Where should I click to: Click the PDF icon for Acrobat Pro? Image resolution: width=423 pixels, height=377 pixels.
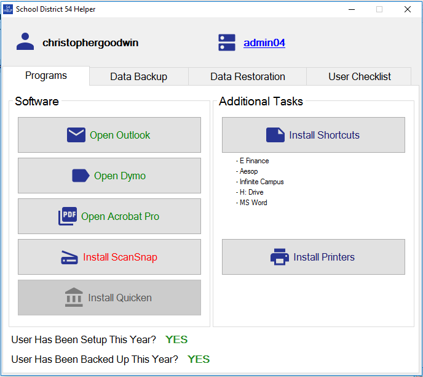click(68, 216)
